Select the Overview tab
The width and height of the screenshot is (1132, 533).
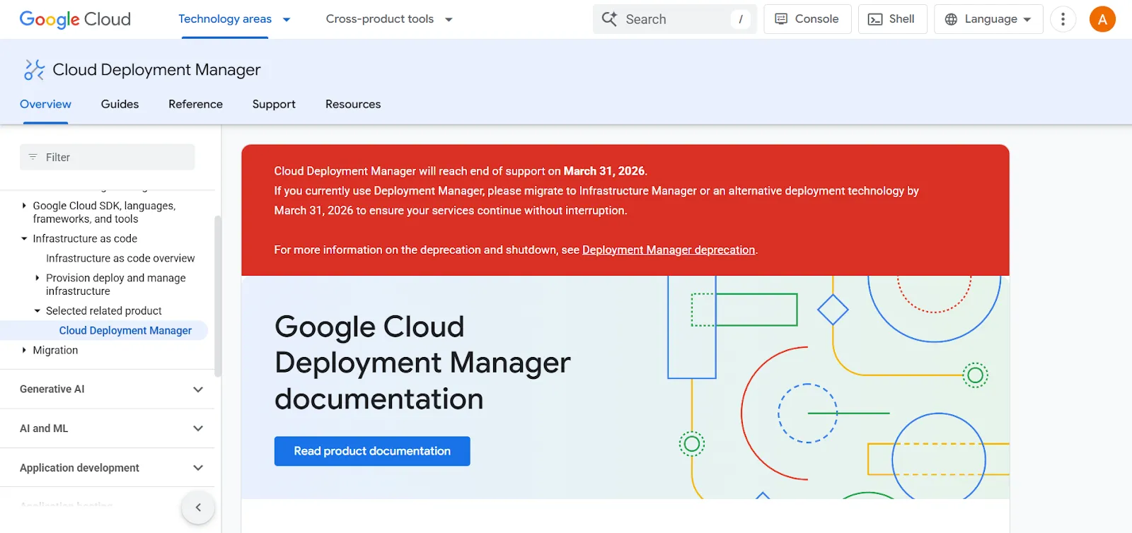coord(45,104)
